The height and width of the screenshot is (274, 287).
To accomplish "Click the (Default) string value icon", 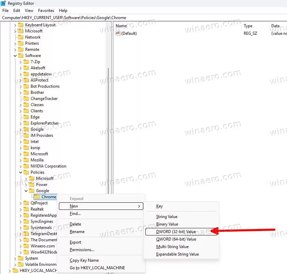I will (118, 33).
